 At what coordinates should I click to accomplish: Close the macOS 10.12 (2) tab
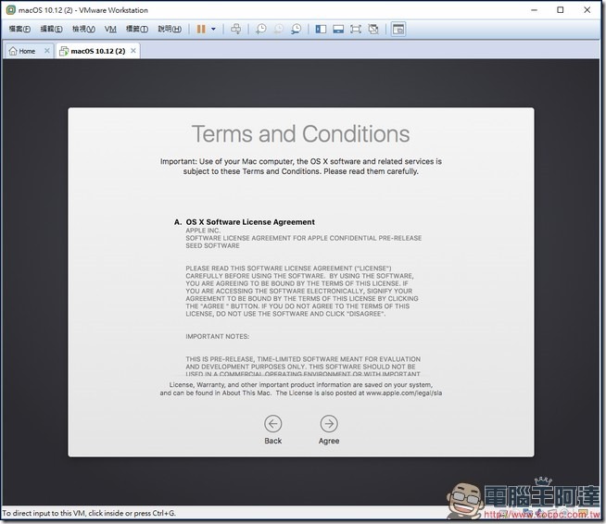[x=133, y=51]
